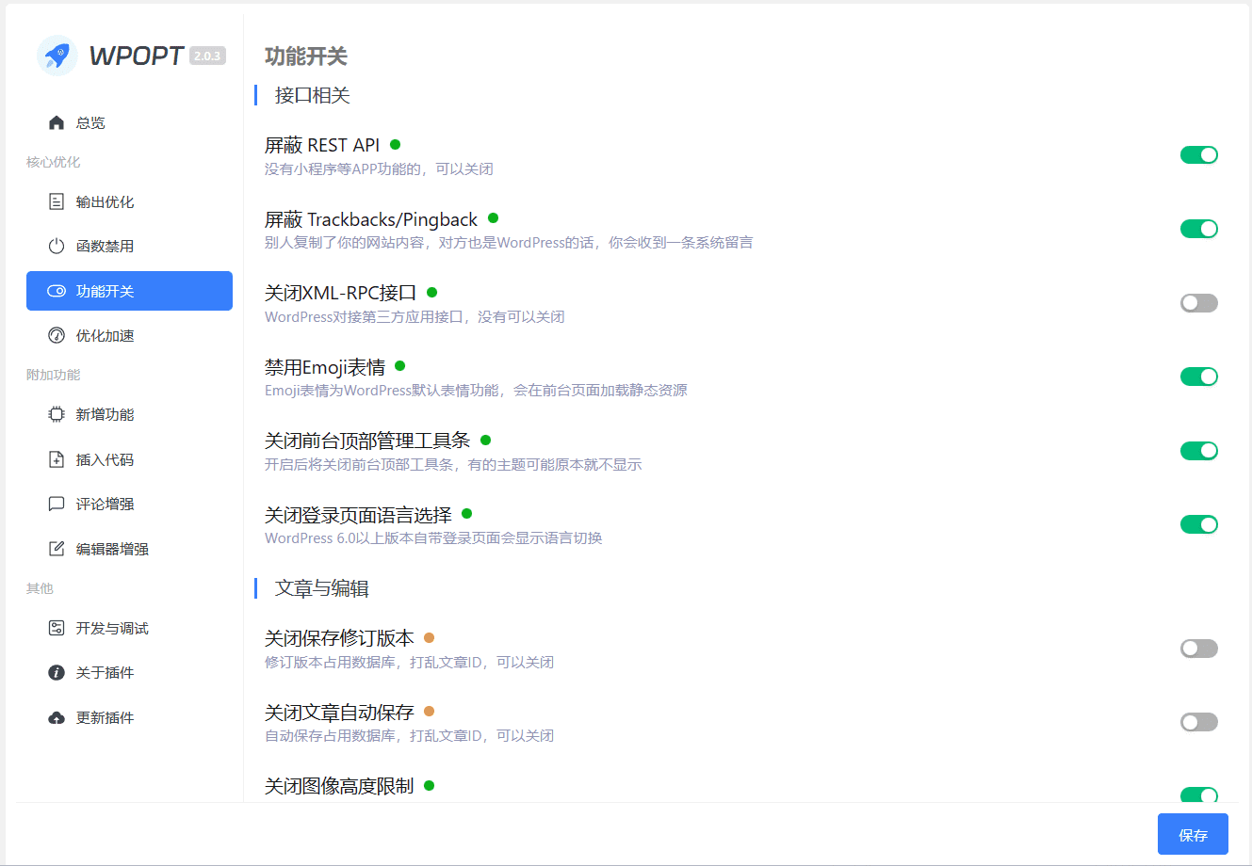The image size is (1252, 866).
Task: Click the pencil icon beside 编辑器增强
Action: 57,548
